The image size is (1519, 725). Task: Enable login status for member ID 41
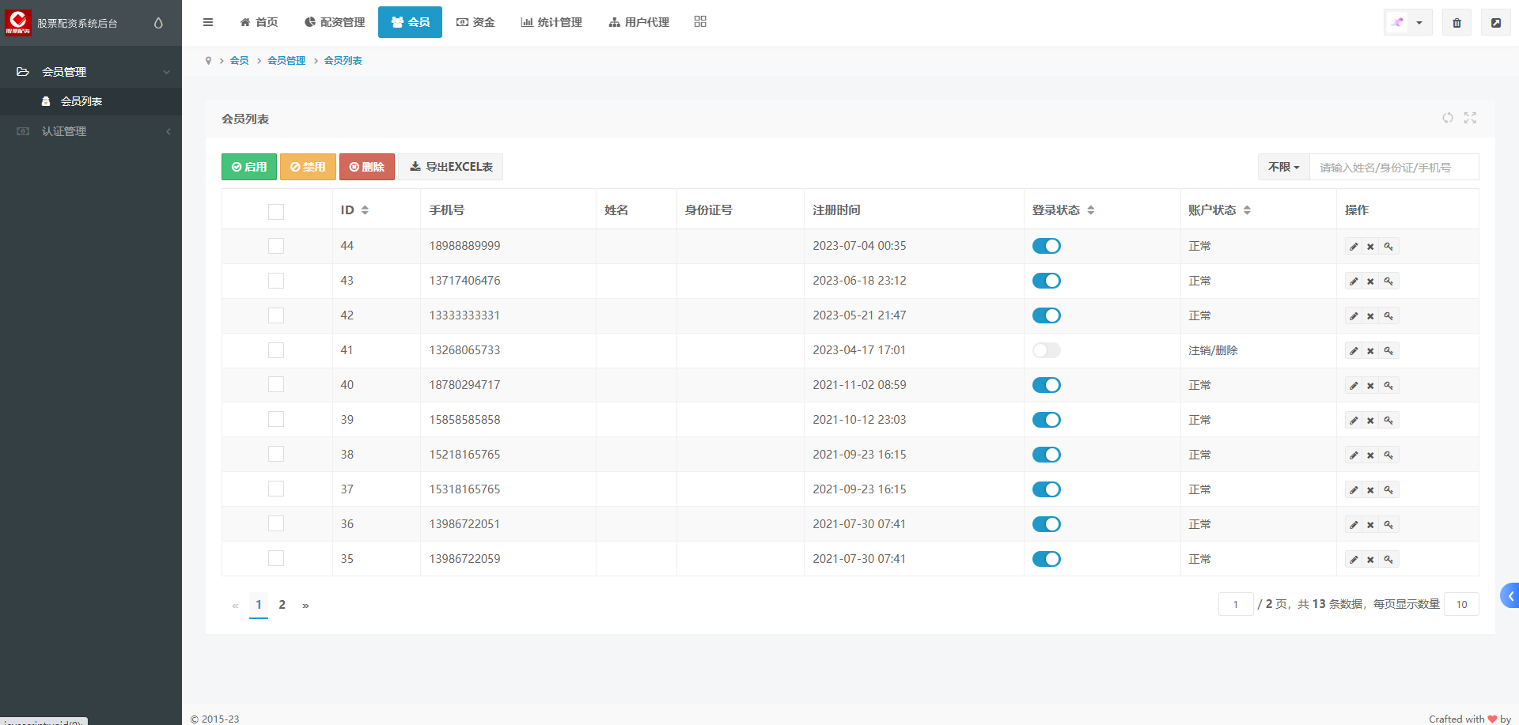point(1046,350)
